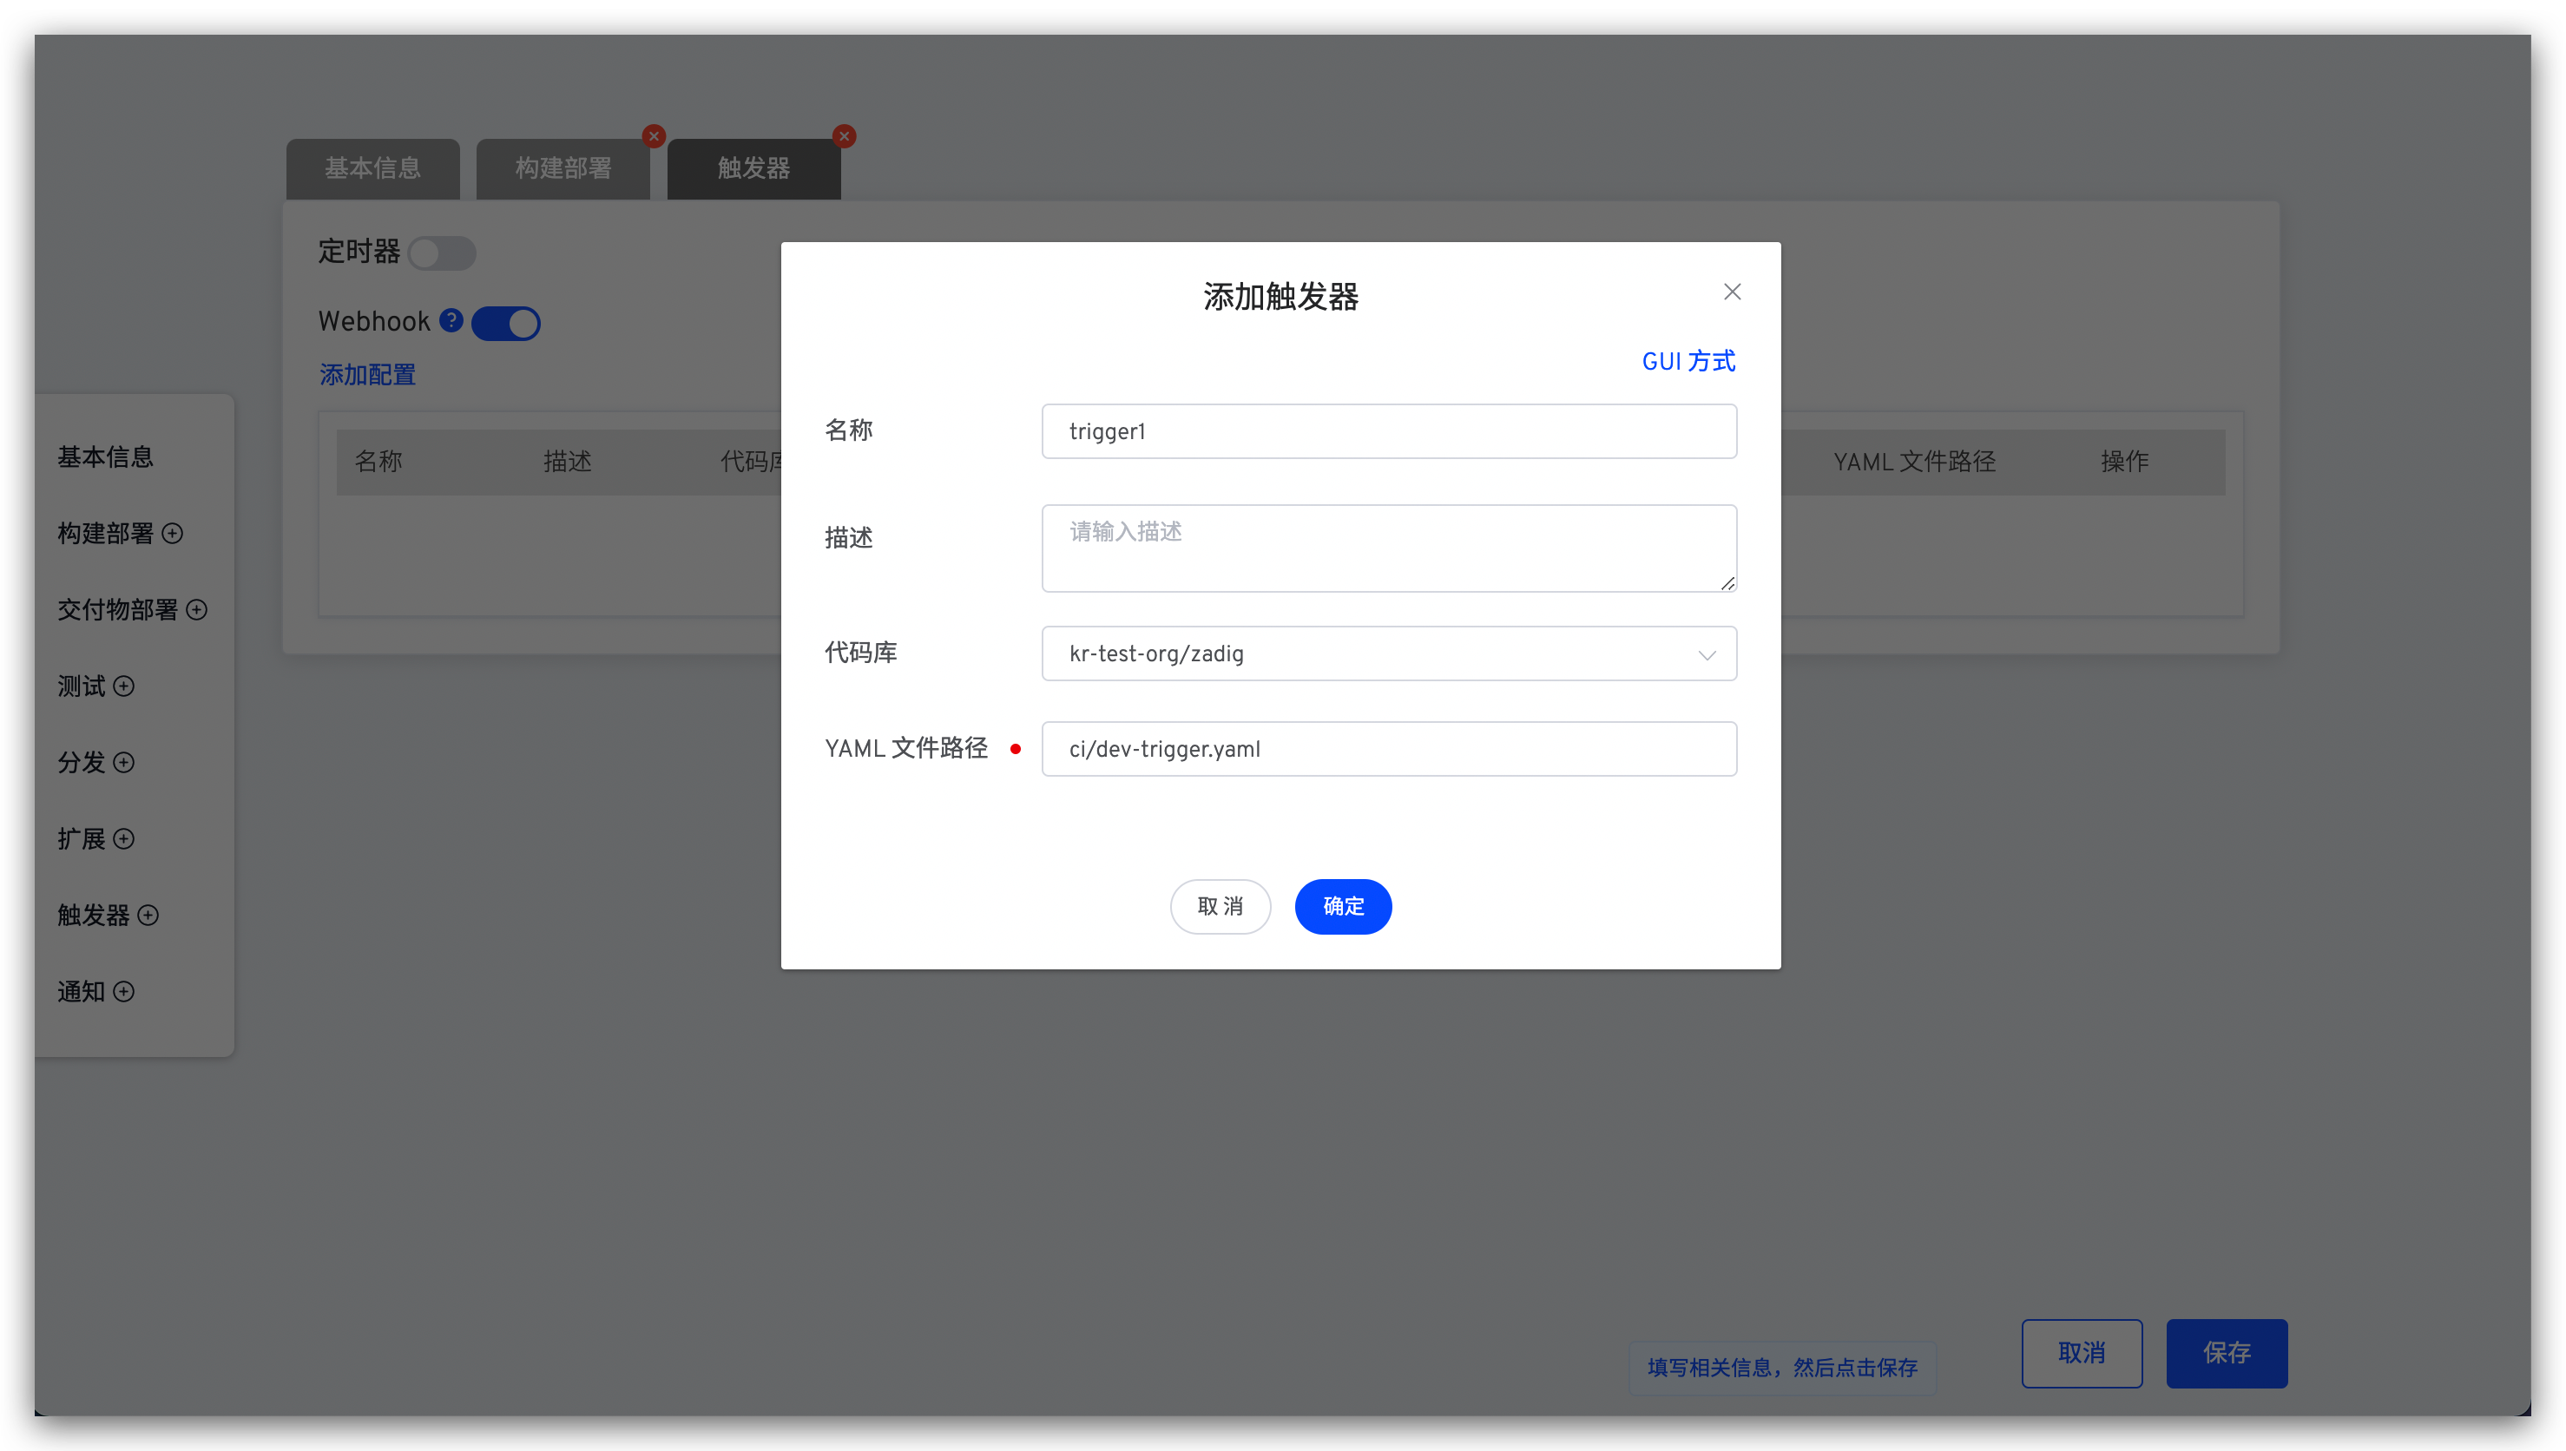
Task: Confirm with the 确定 button
Action: coord(1342,906)
